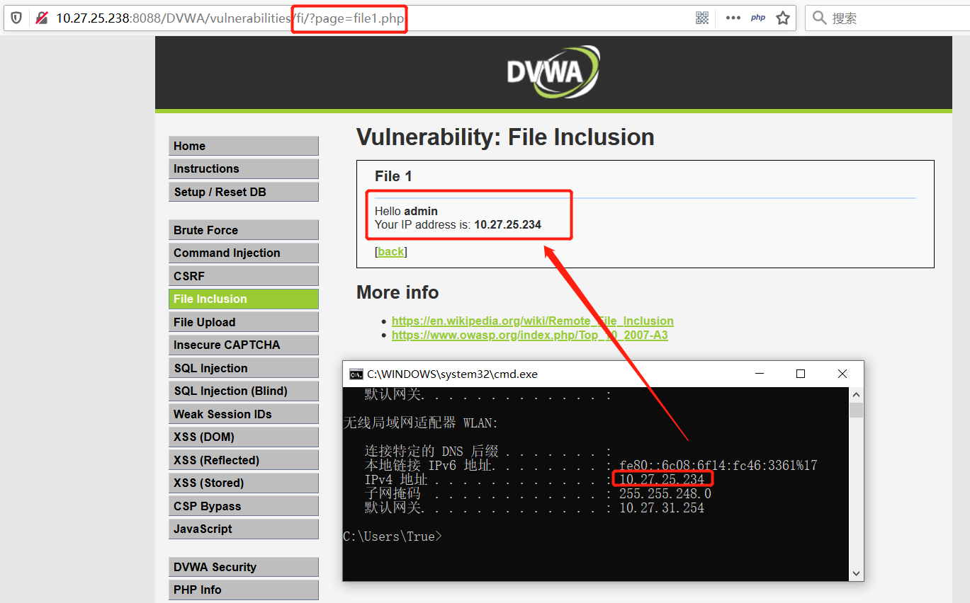Open the OWASP Top 10 2007-A3 link
The image size is (970, 603).
[x=529, y=335]
